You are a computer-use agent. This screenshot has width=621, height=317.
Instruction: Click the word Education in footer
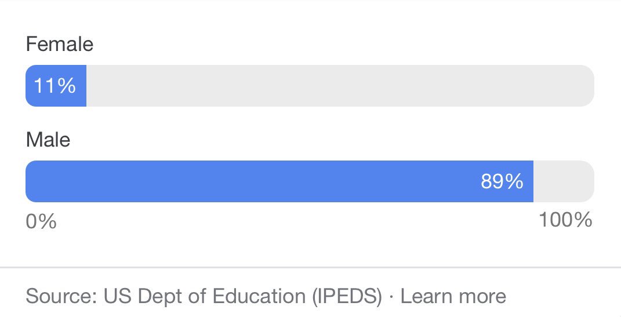click(259, 296)
